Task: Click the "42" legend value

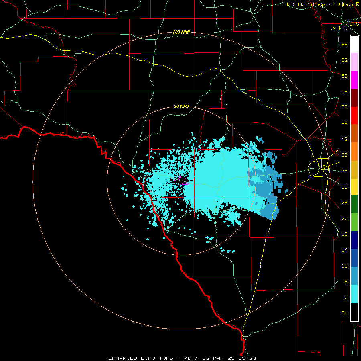Action: pos(345,139)
